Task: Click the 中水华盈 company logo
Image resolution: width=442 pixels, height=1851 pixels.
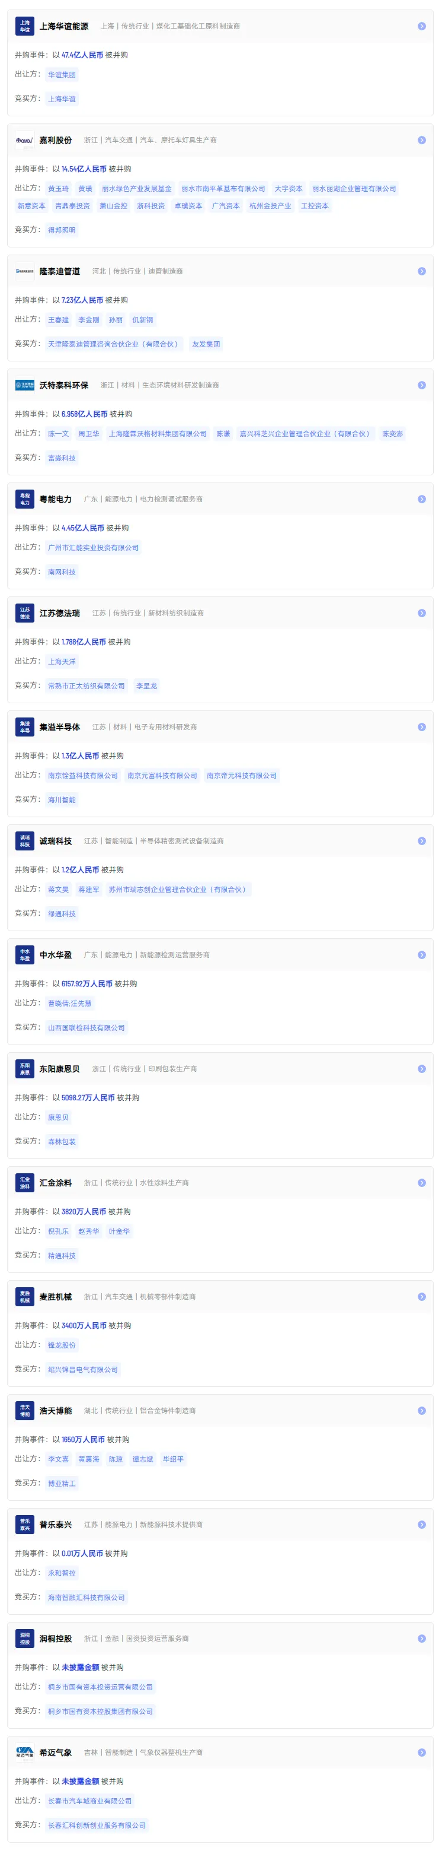Action: (24, 955)
